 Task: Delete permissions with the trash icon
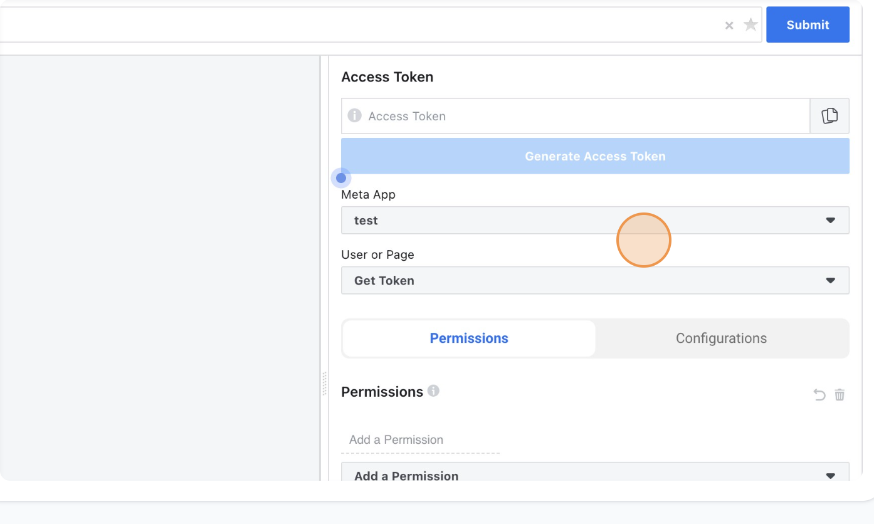[840, 395]
